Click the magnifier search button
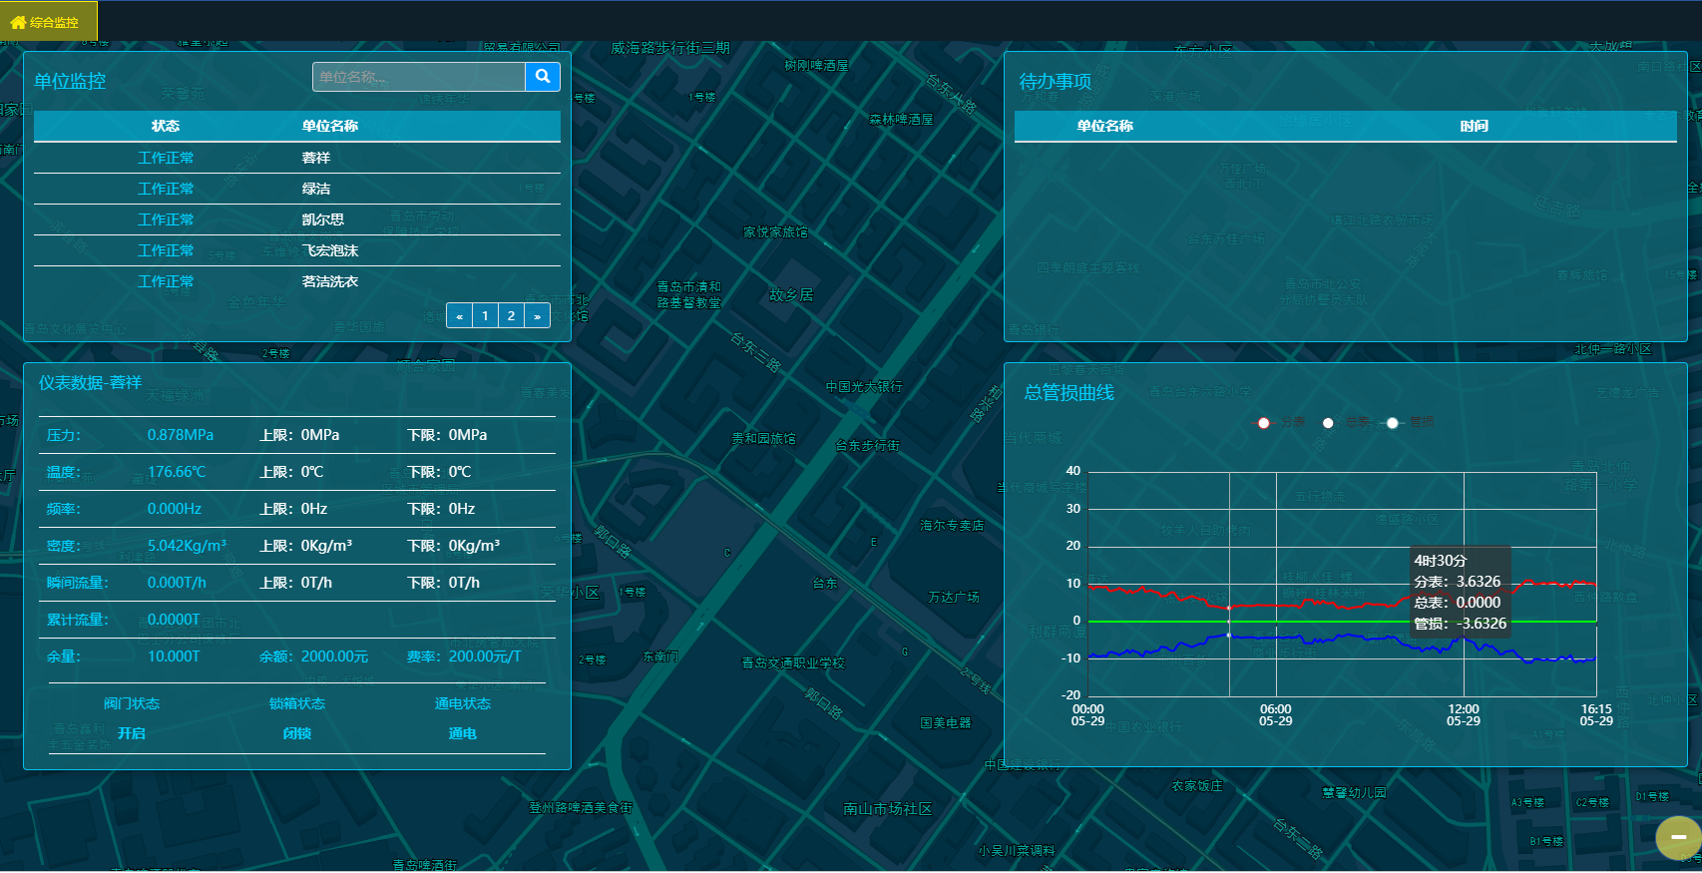1702x873 pixels. click(x=543, y=77)
